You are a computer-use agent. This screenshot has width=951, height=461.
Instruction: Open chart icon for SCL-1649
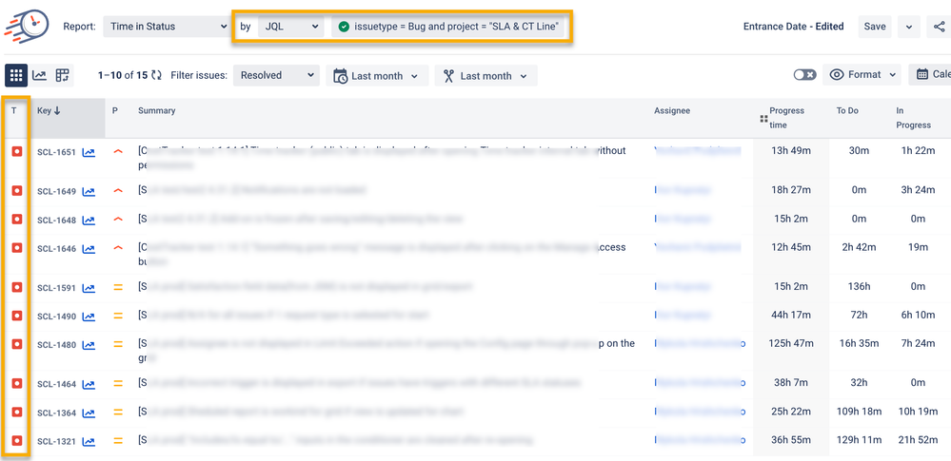point(89,191)
